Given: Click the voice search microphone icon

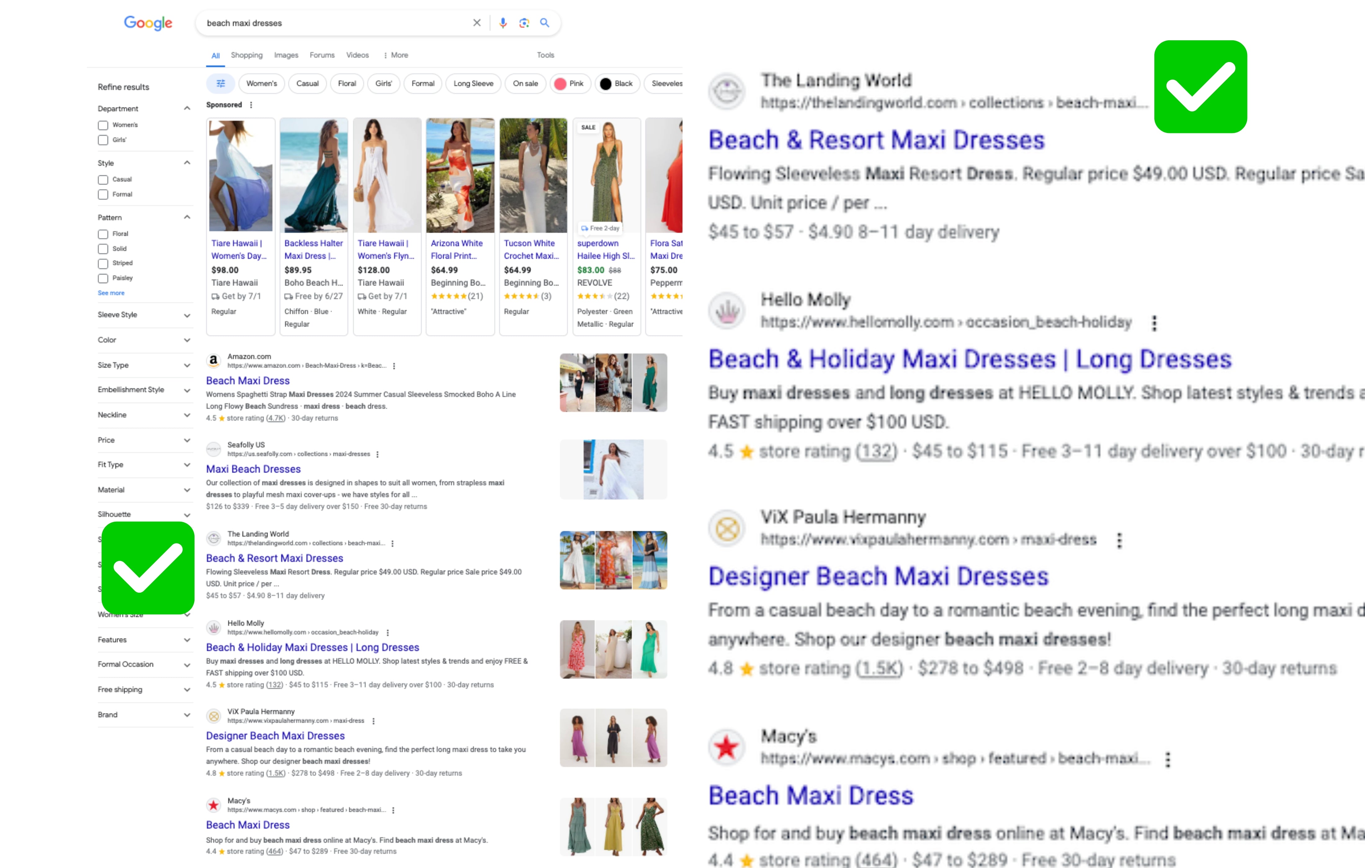Looking at the screenshot, I should coord(502,23).
